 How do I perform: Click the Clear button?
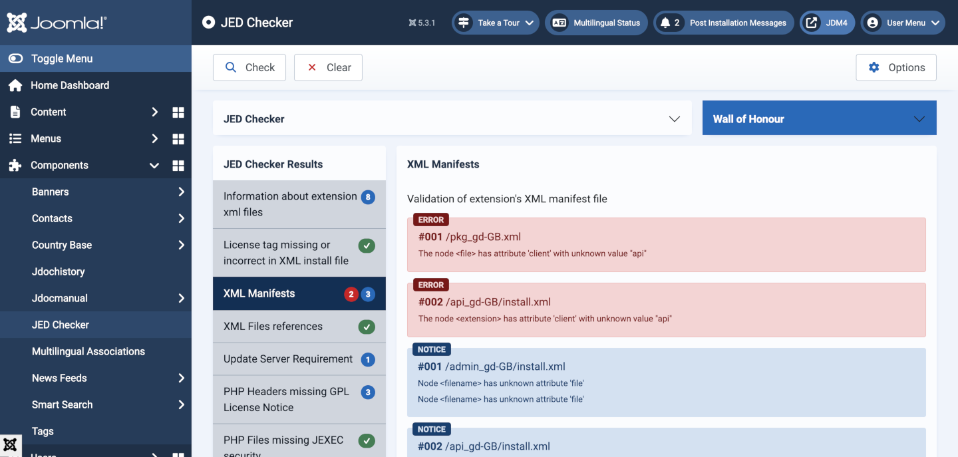click(328, 67)
